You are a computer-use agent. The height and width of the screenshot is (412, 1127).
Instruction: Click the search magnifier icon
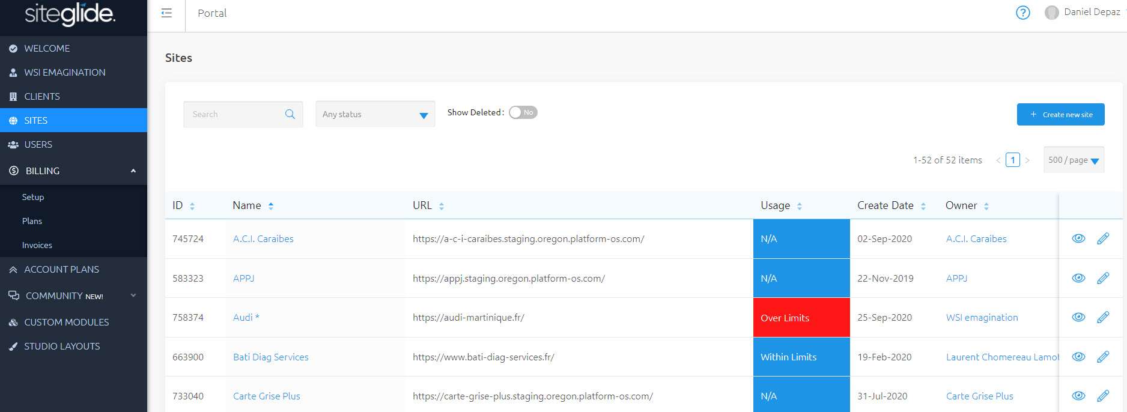coord(290,114)
